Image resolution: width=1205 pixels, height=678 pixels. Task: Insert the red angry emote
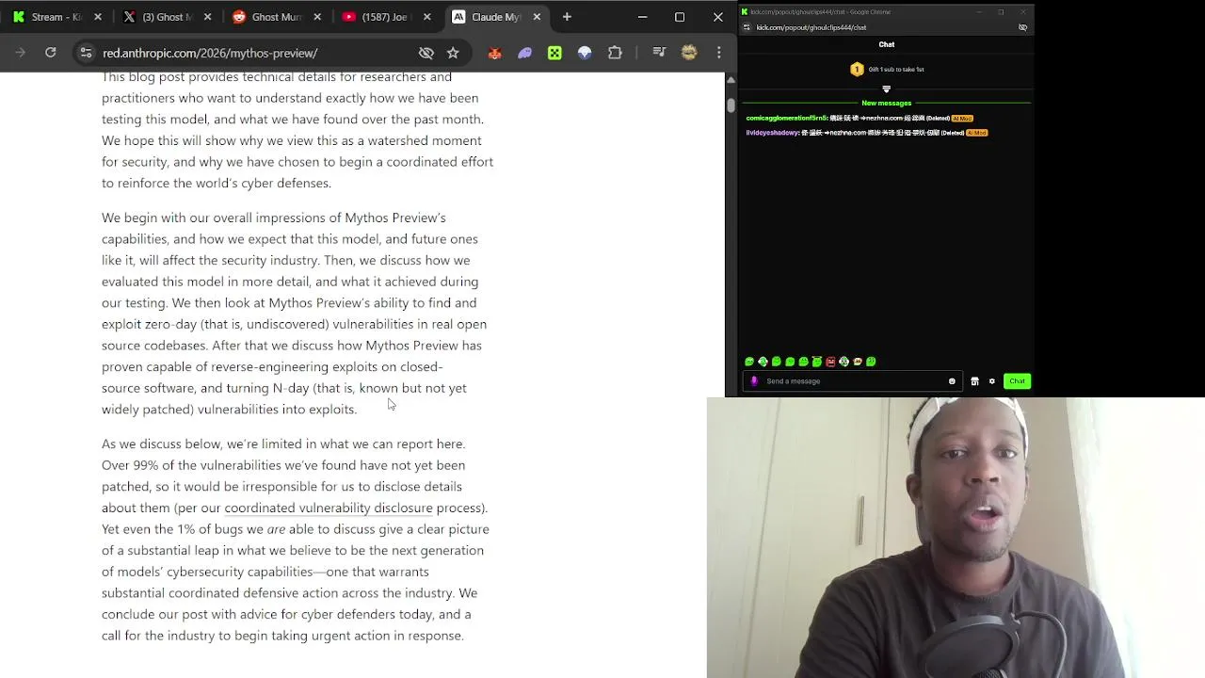[830, 362]
